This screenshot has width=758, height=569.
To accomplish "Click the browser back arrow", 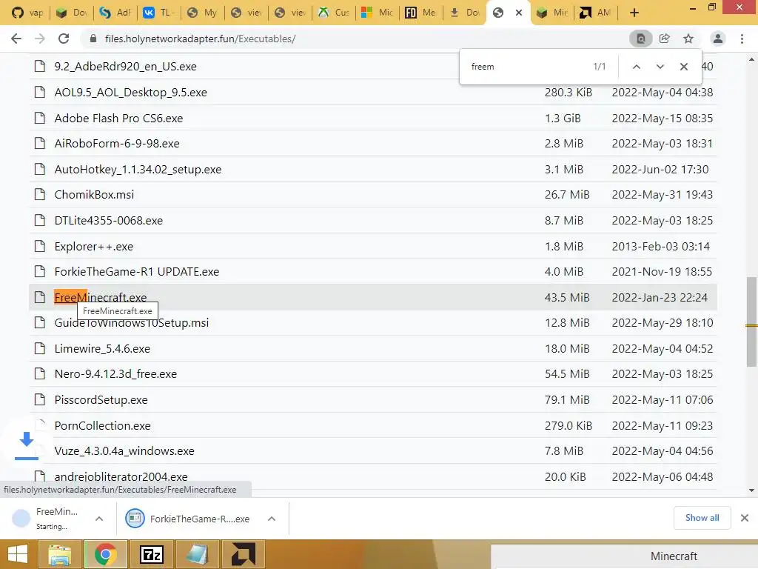I will pyautogui.click(x=16, y=39).
